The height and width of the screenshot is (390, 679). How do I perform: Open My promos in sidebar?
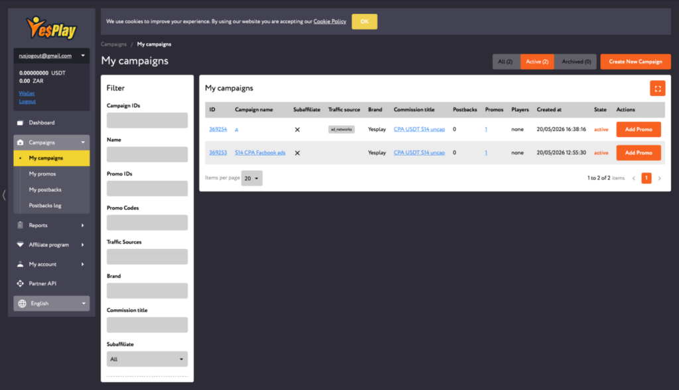[42, 174]
